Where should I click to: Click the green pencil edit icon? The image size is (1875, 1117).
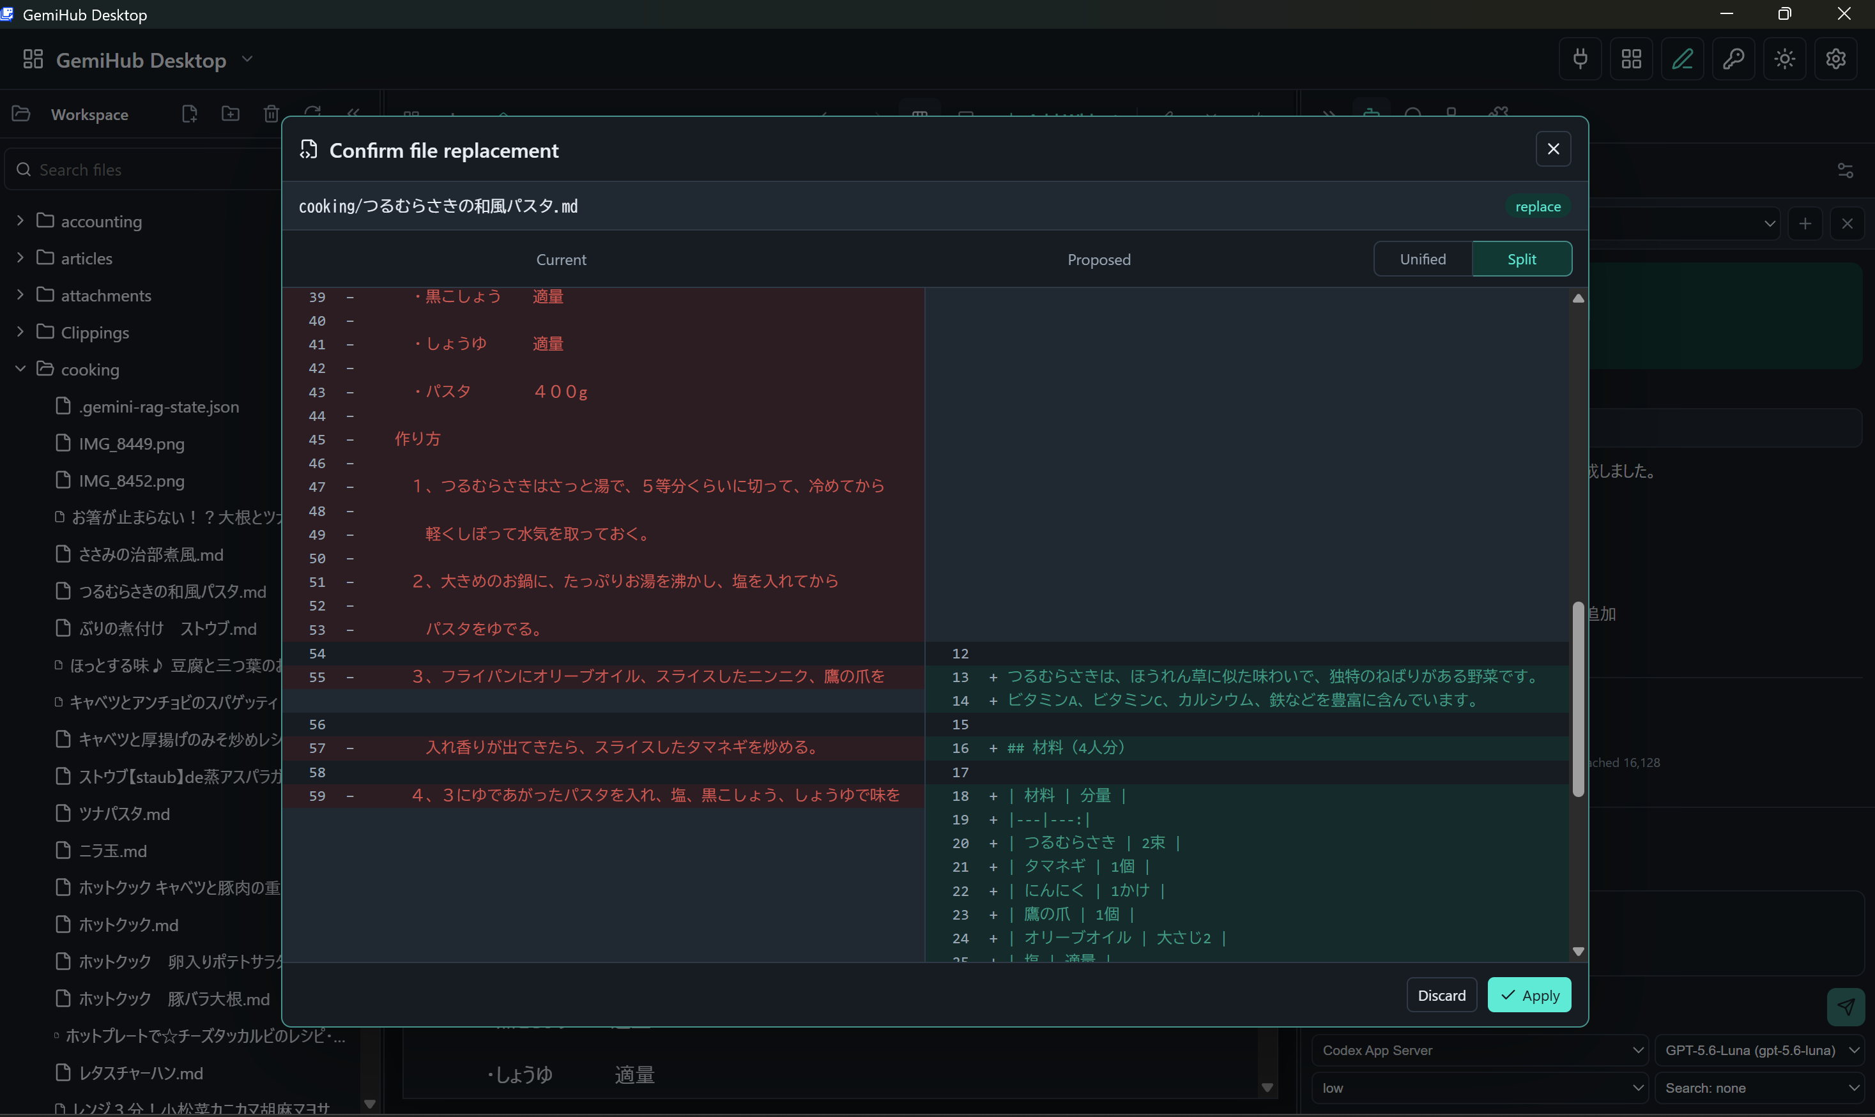coord(1682,59)
